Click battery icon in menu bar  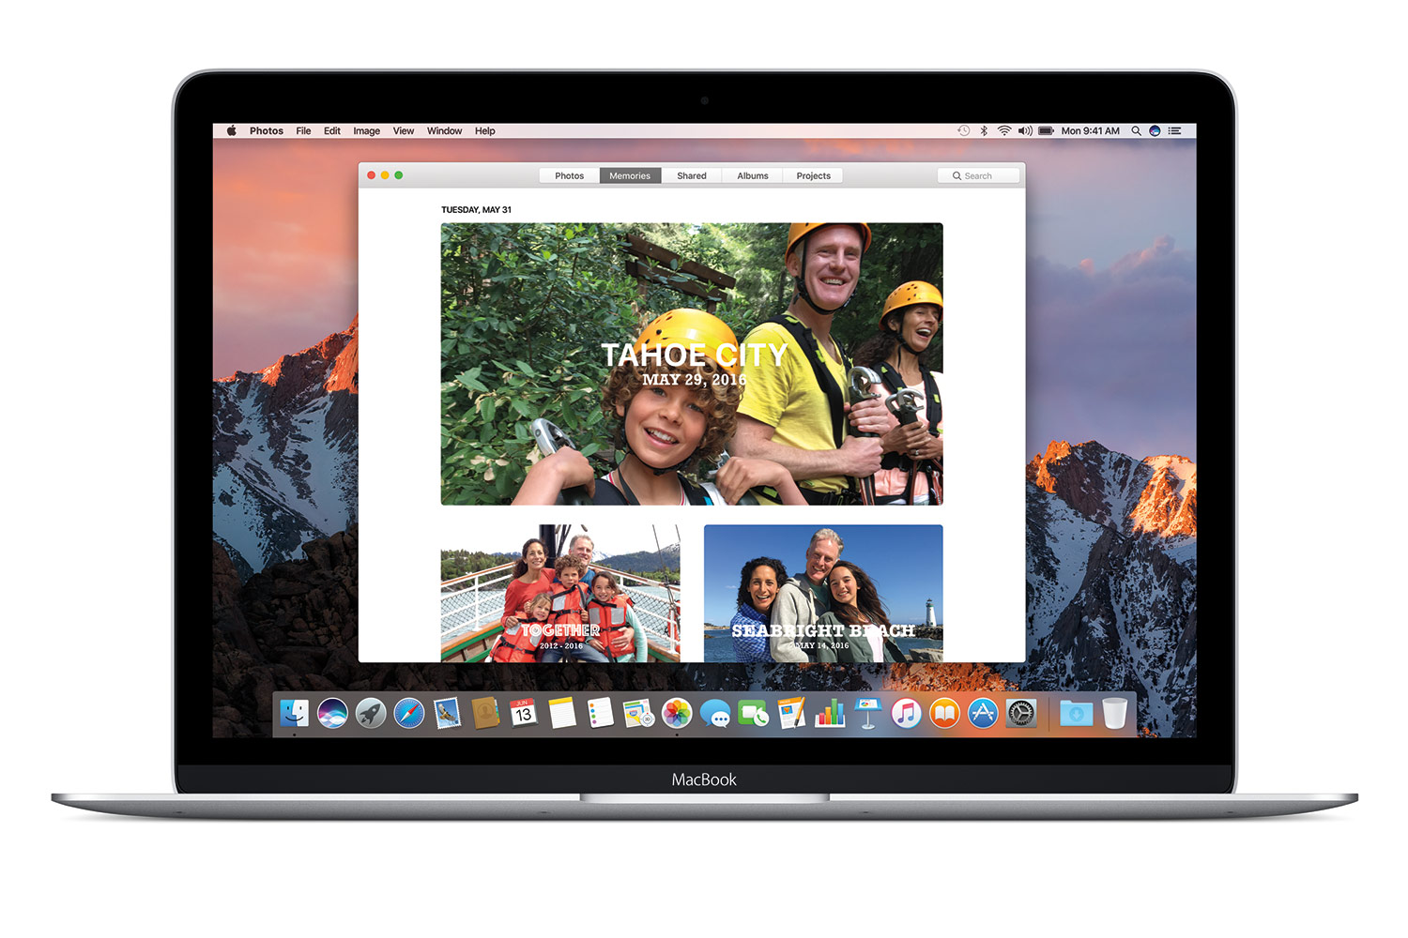1047,131
